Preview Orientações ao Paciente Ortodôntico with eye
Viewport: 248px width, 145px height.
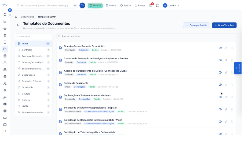point(220,48)
